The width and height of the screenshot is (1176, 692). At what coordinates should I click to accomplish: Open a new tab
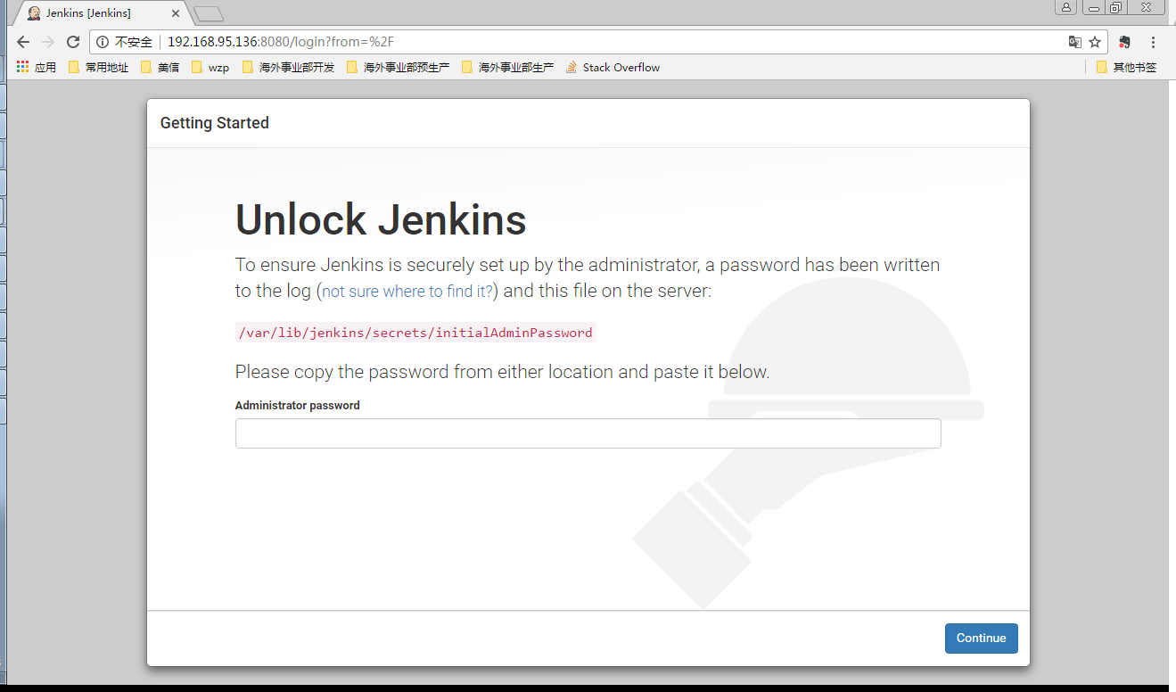point(209,13)
